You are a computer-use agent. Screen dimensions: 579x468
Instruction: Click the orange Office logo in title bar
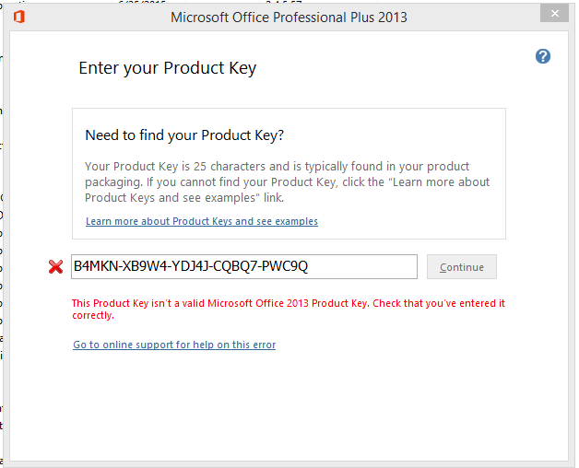pos(19,17)
